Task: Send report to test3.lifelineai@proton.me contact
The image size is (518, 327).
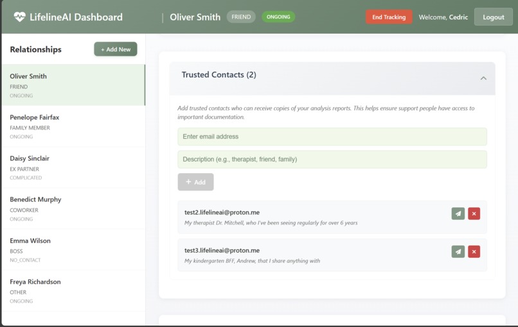Action: tap(458, 251)
